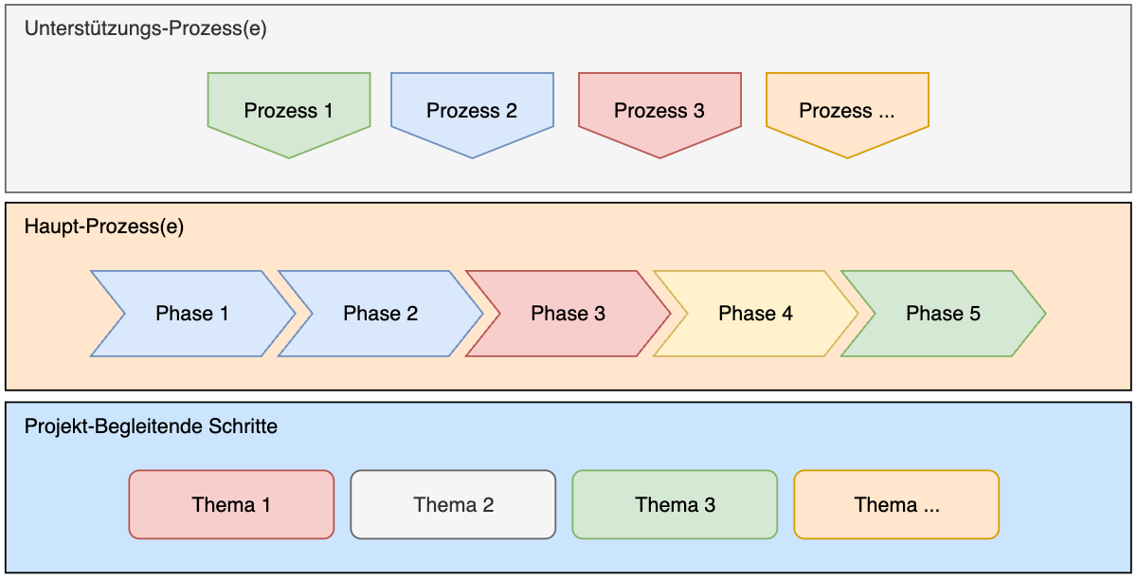Select the orange 'Thema ...' box
This screenshot has height=580, width=1137.
pos(896,505)
